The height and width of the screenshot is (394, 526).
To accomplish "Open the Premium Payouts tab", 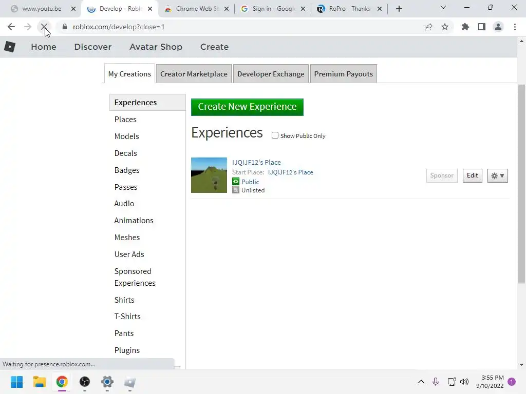I will click(x=344, y=74).
